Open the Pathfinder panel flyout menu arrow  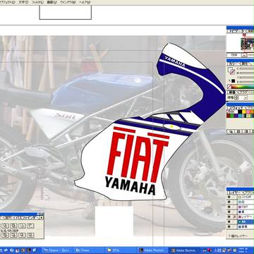click(x=42, y=218)
